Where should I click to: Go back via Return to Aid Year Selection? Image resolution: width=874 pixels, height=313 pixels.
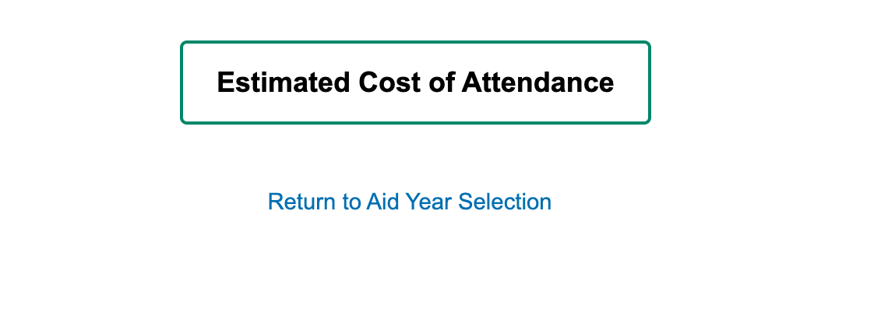410,202
